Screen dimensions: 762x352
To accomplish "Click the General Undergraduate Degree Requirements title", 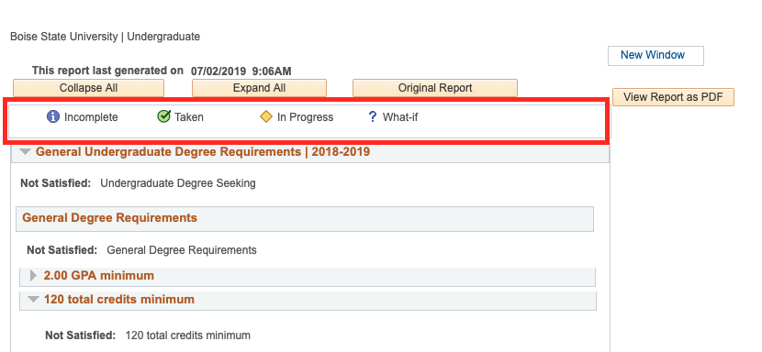I will coord(203,152).
